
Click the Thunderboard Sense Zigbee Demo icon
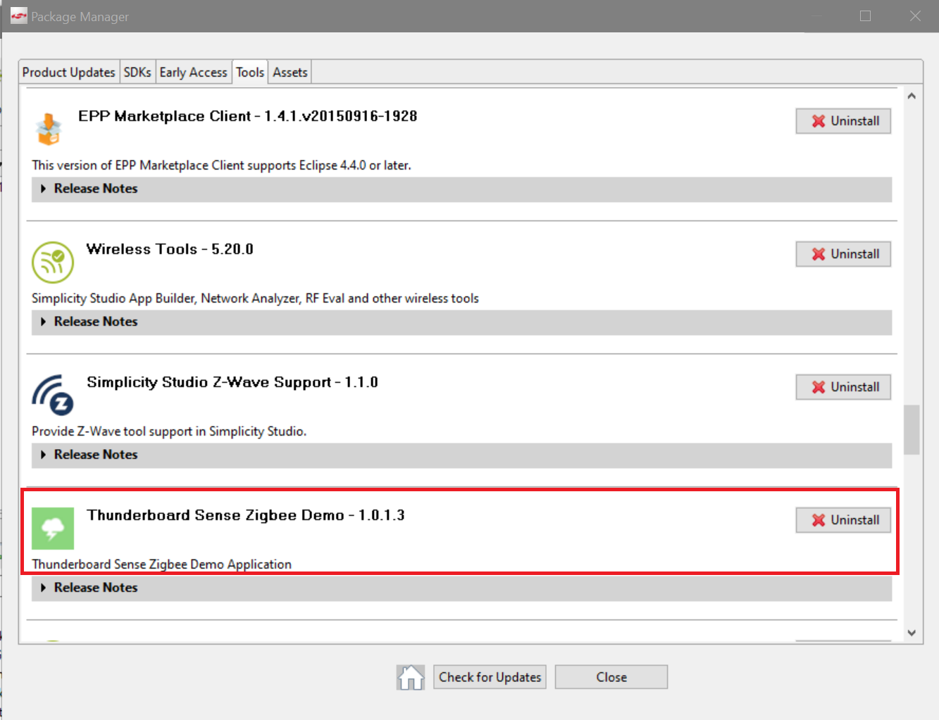tap(53, 528)
